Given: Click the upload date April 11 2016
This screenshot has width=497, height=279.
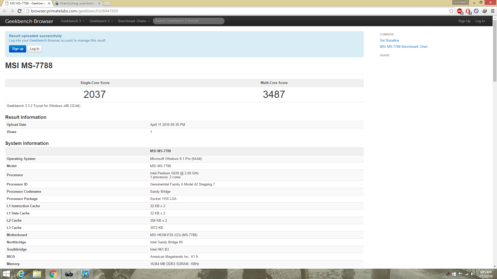Looking at the screenshot, I should pos(167,125).
